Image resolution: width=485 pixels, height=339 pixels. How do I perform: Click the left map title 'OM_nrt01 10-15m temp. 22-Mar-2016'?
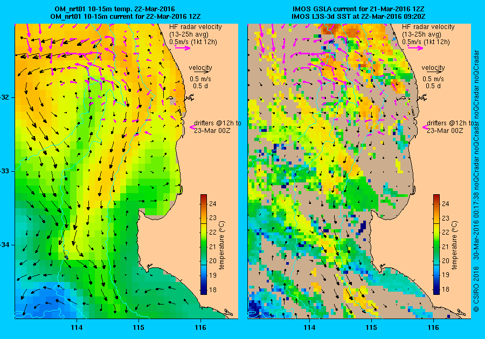click(x=114, y=9)
